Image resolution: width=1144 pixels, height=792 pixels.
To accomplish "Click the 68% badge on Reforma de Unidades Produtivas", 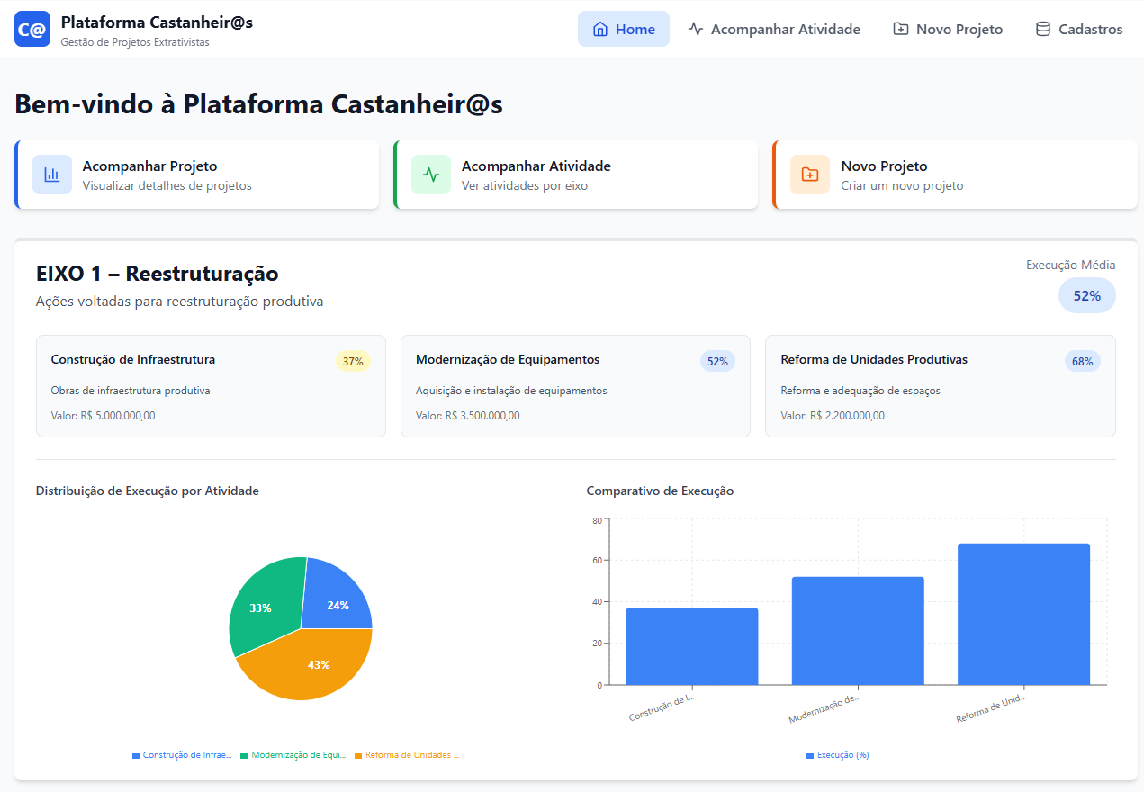I will (x=1082, y=362).
